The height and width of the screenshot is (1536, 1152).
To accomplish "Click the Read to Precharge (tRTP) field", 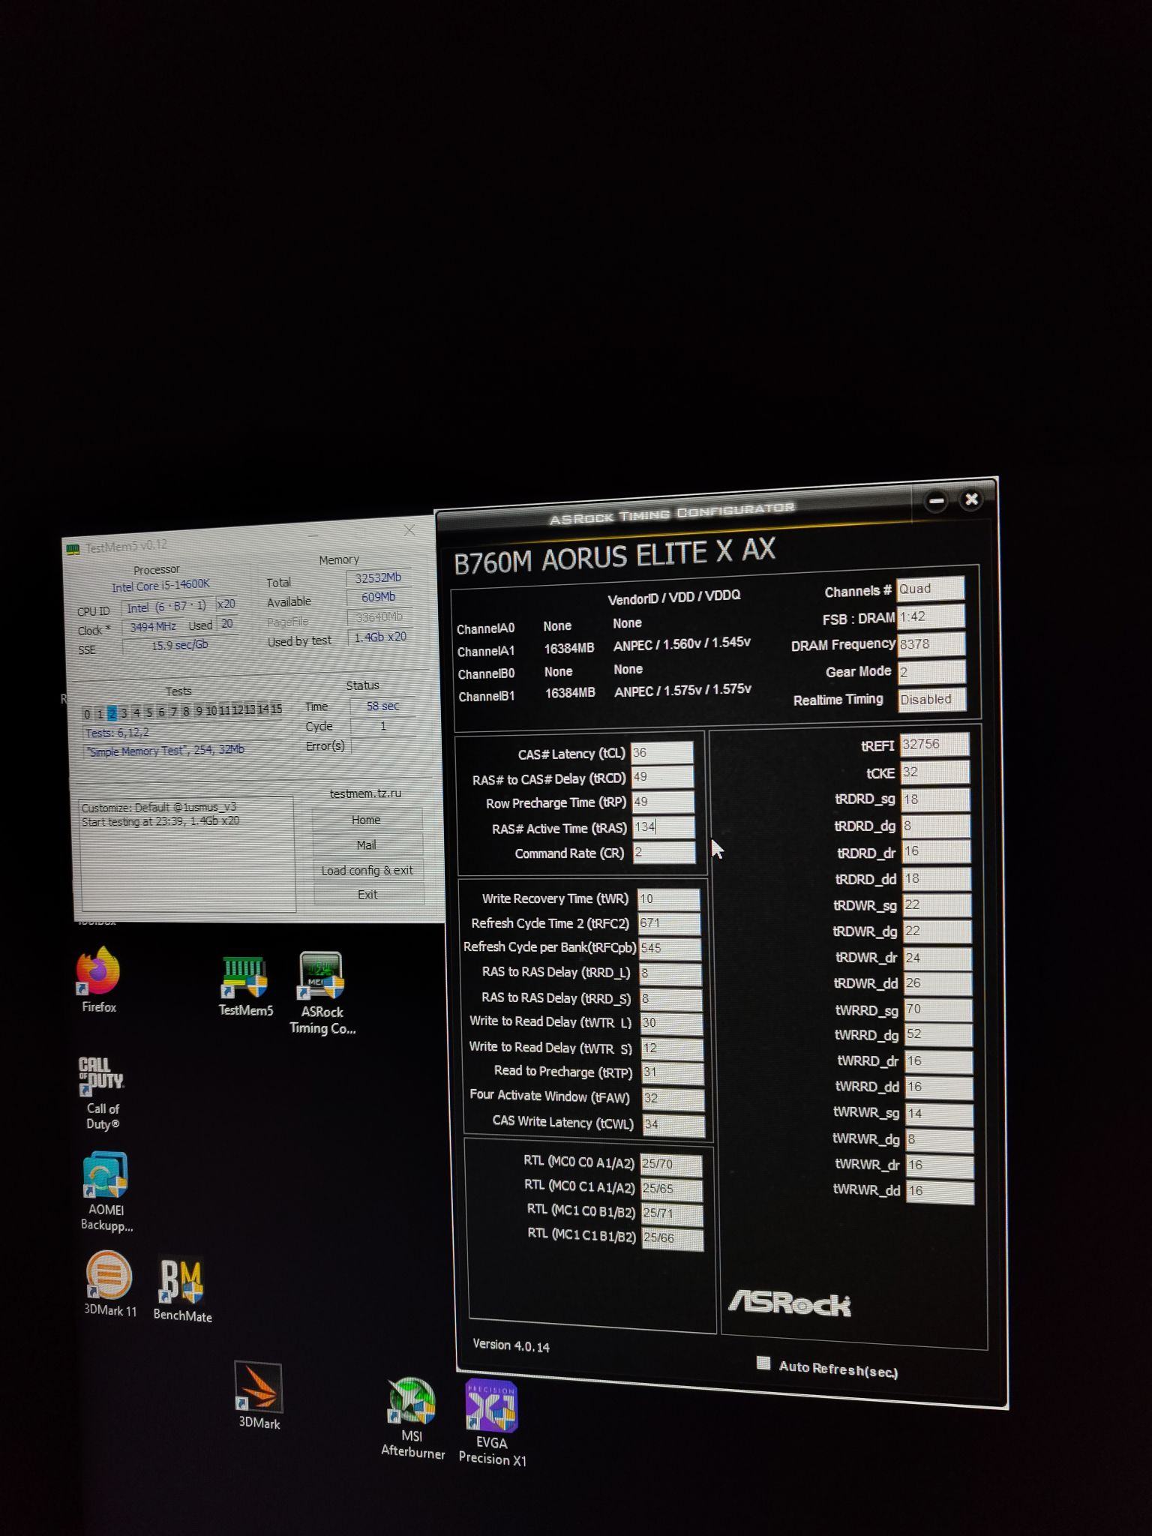I will (x=673, y=1072).
